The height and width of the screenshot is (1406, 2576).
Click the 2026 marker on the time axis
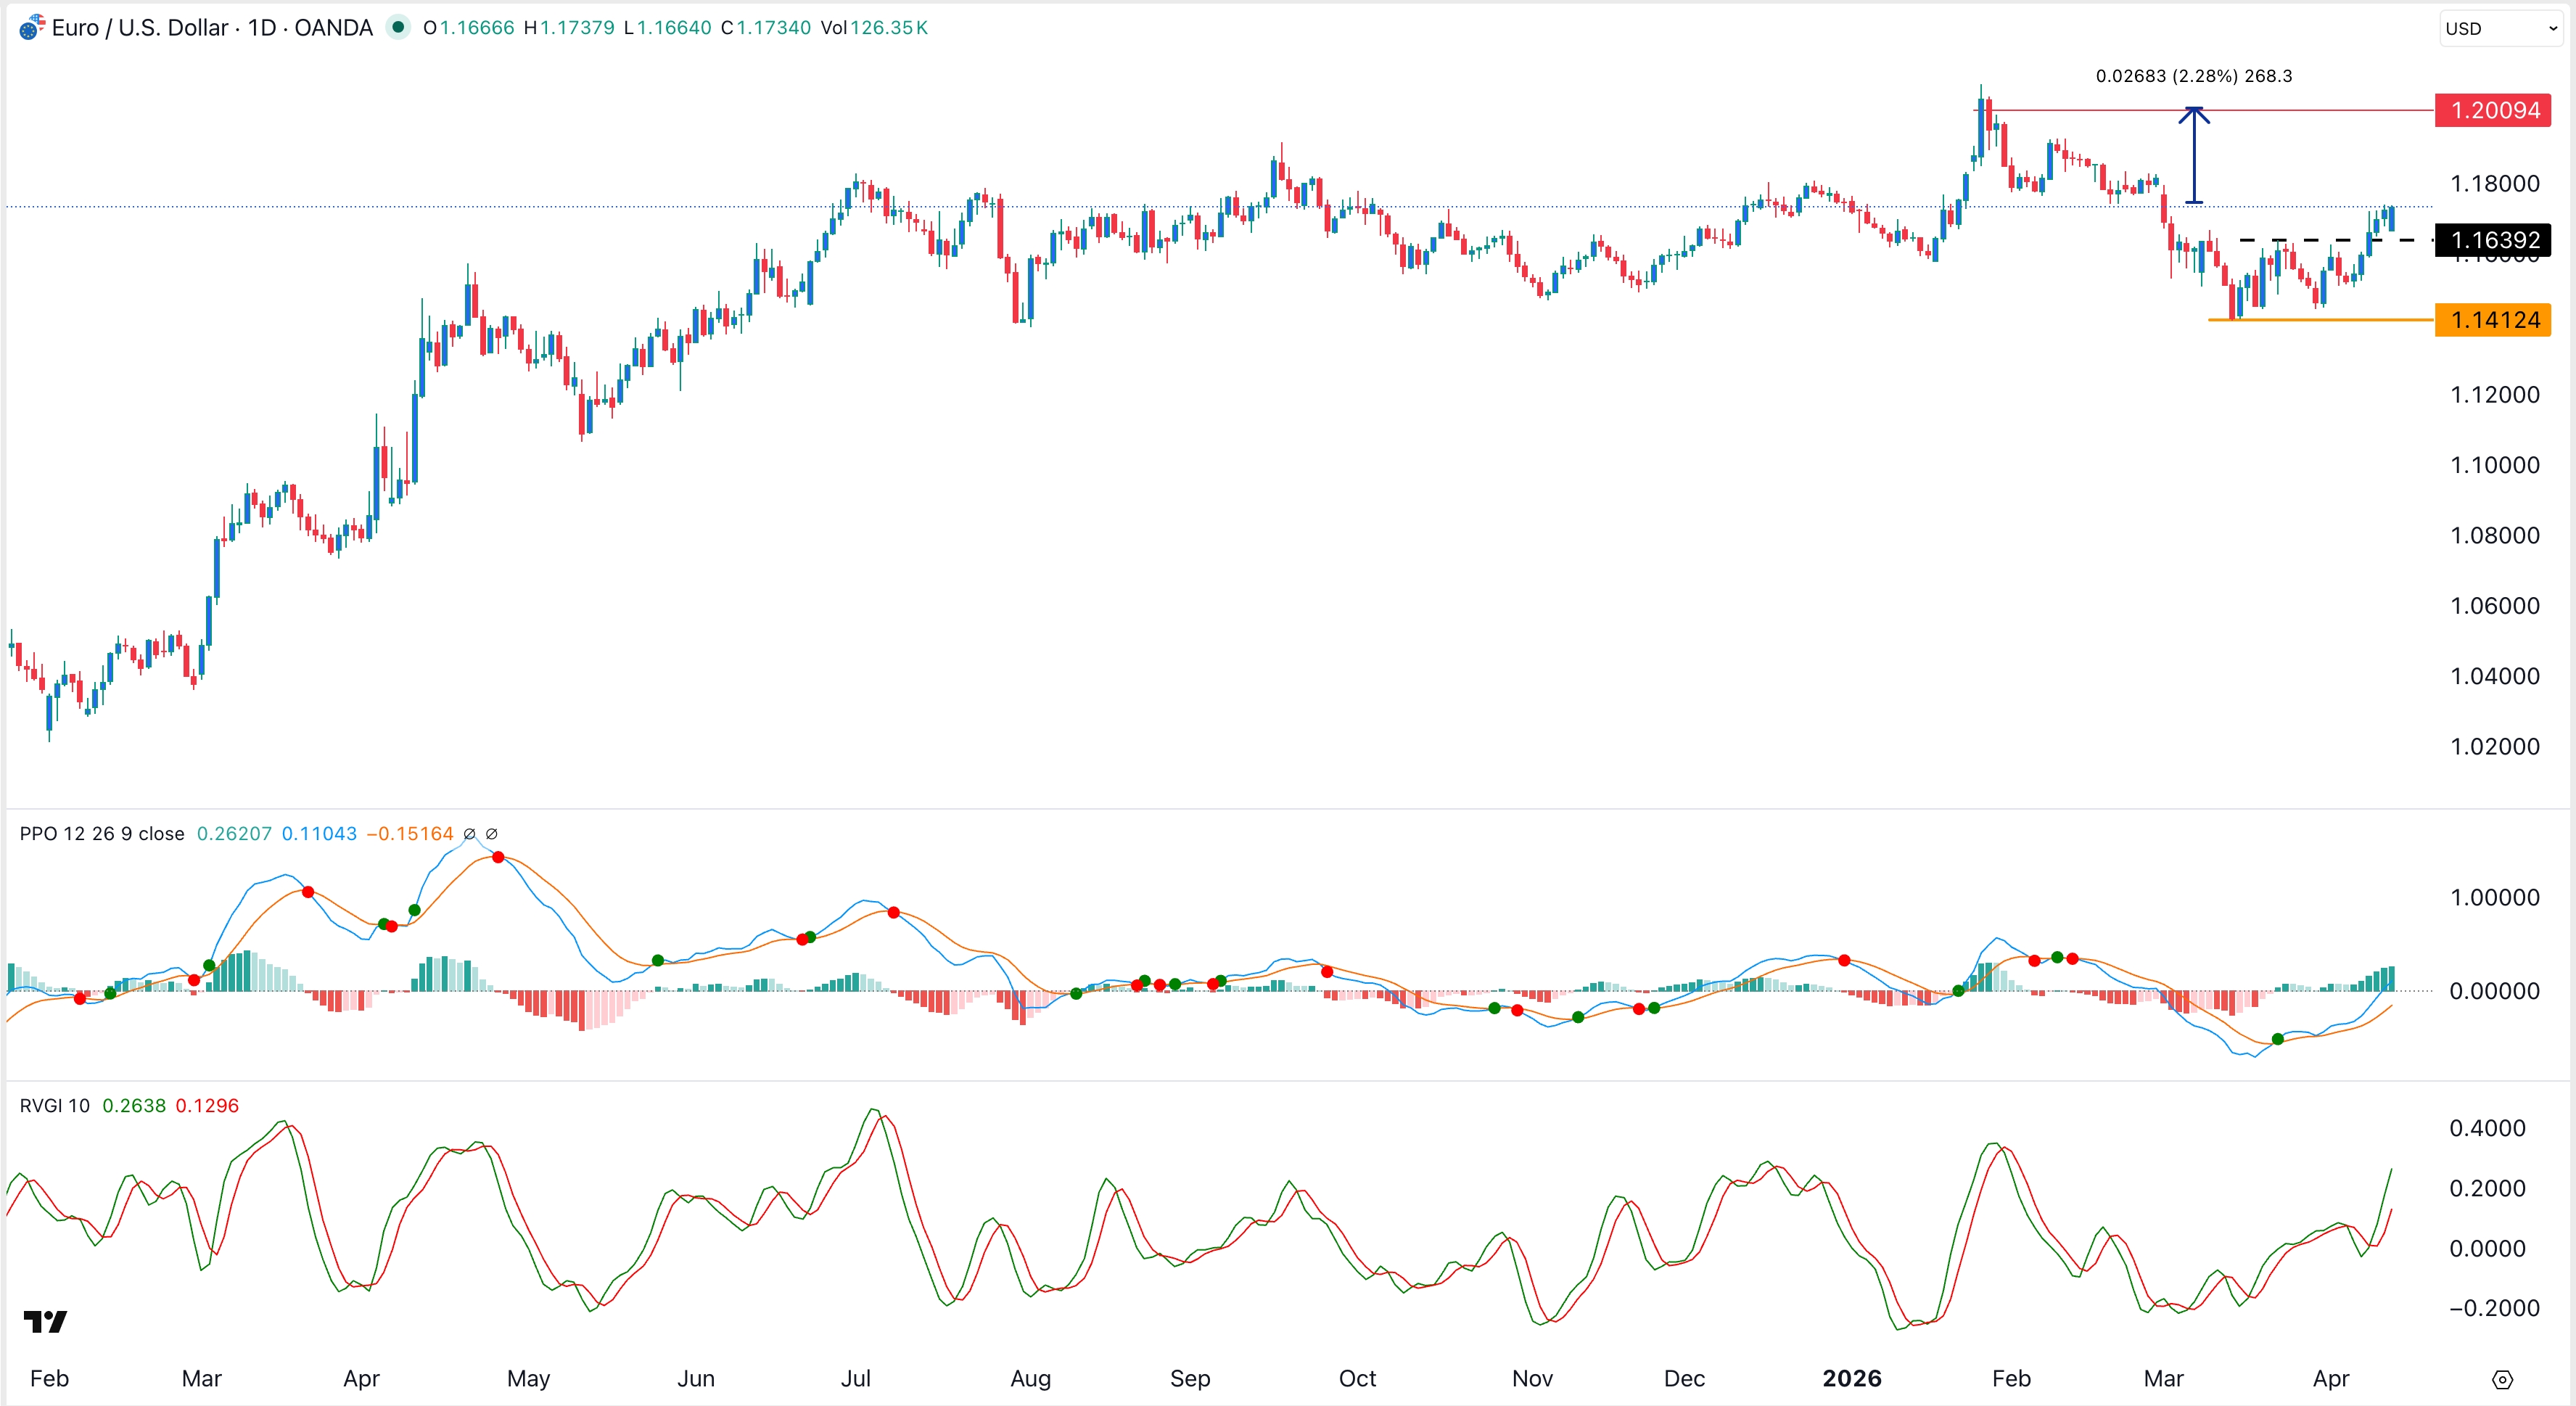pos(1854,1377)
